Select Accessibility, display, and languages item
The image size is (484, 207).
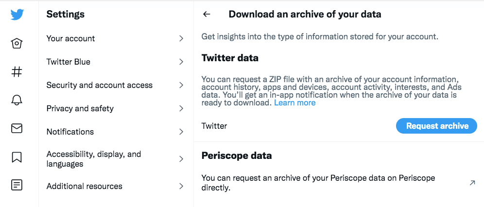pyautogui.click(x=116, y=159)
